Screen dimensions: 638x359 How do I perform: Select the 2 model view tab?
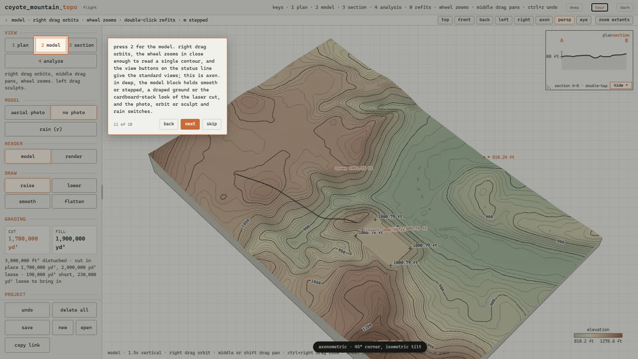point(51,45)
